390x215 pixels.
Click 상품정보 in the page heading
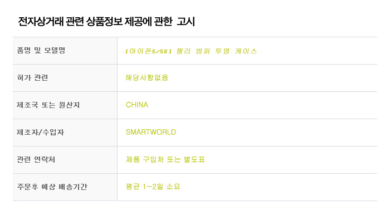104,21
